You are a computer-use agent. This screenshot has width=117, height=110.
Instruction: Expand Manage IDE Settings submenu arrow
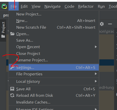point(96,109)
